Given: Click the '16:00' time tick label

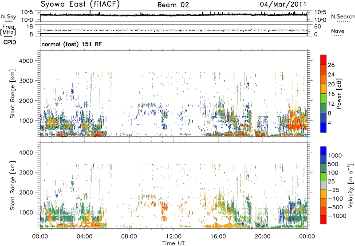Looking at the screenshot, I should click(x=218, y=237).
